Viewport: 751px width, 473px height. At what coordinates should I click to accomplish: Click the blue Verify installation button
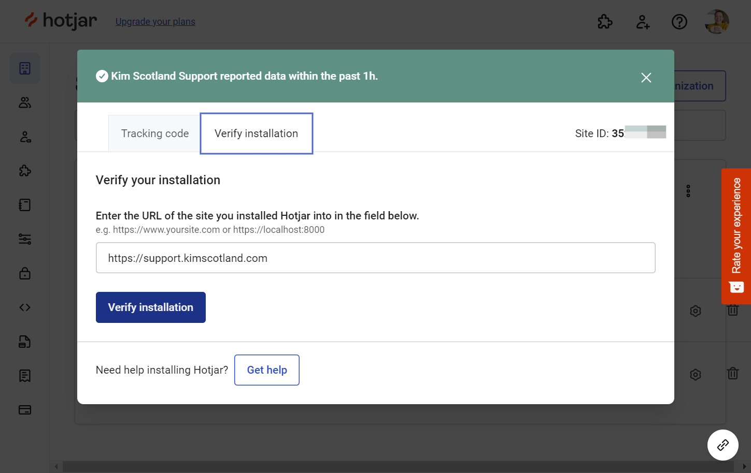click(151, 307)
